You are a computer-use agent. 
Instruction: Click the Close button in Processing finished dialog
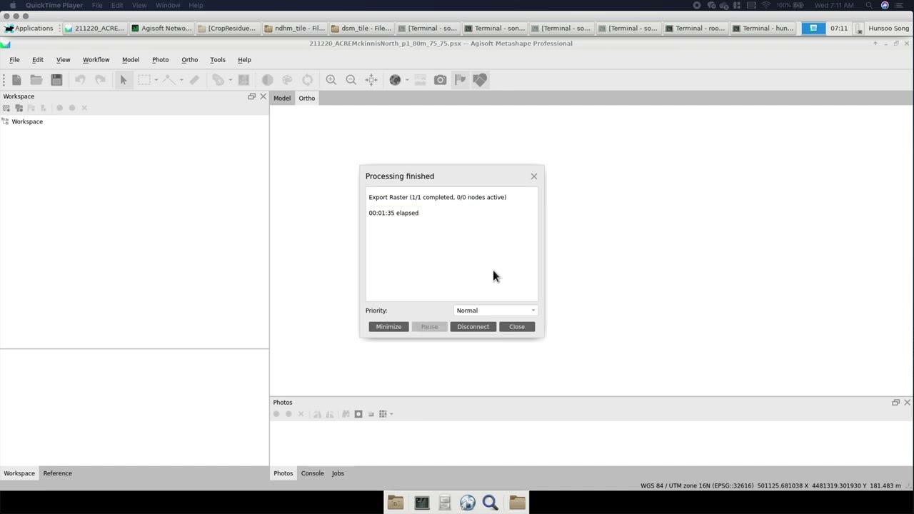[517, 327]
